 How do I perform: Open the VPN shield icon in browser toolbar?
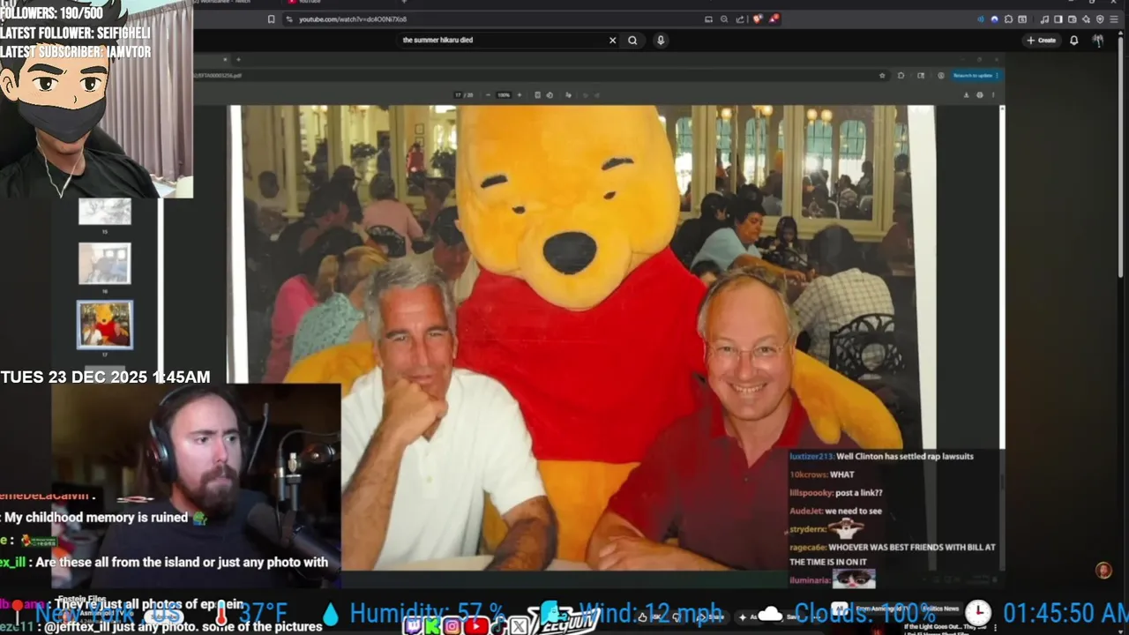(1100, 19)
